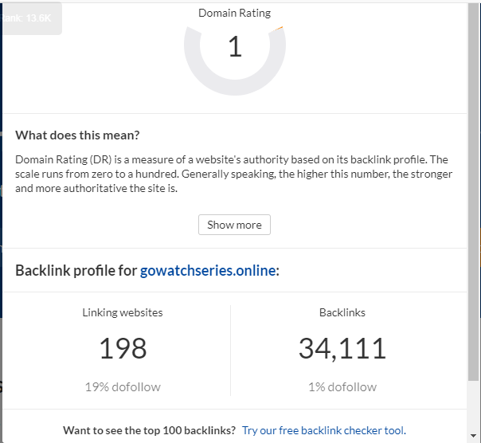Click 'Want to see the top 100 backlinks?' text

click(x=150, y=430)
